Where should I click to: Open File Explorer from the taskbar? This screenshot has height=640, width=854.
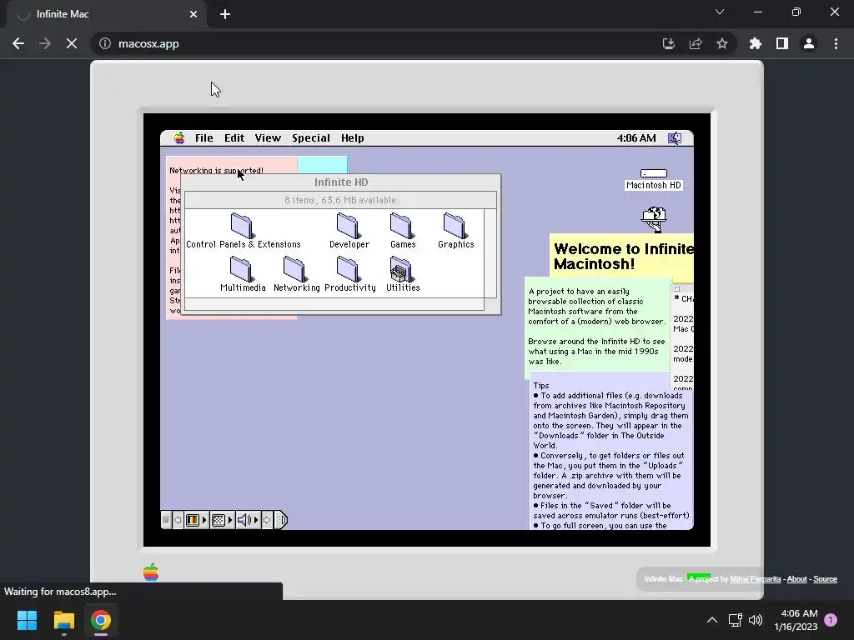pyautogui.click(x=63, y=620)
